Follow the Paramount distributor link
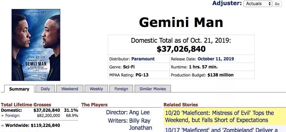The width and height of the screenshot is (286, 132). click(143, 59)
